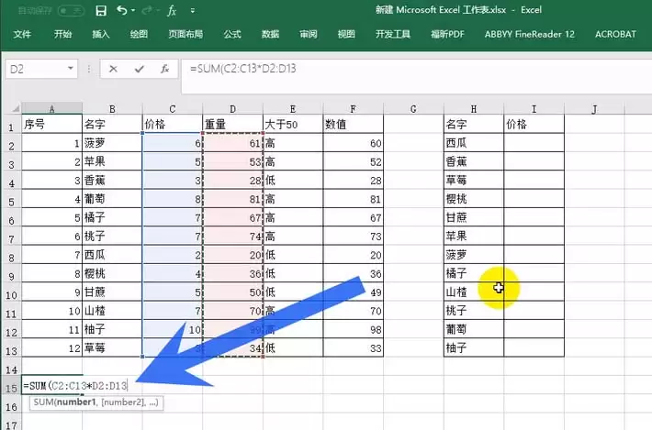Confirm formula with the checkmark icon

[x=140, y=69]
